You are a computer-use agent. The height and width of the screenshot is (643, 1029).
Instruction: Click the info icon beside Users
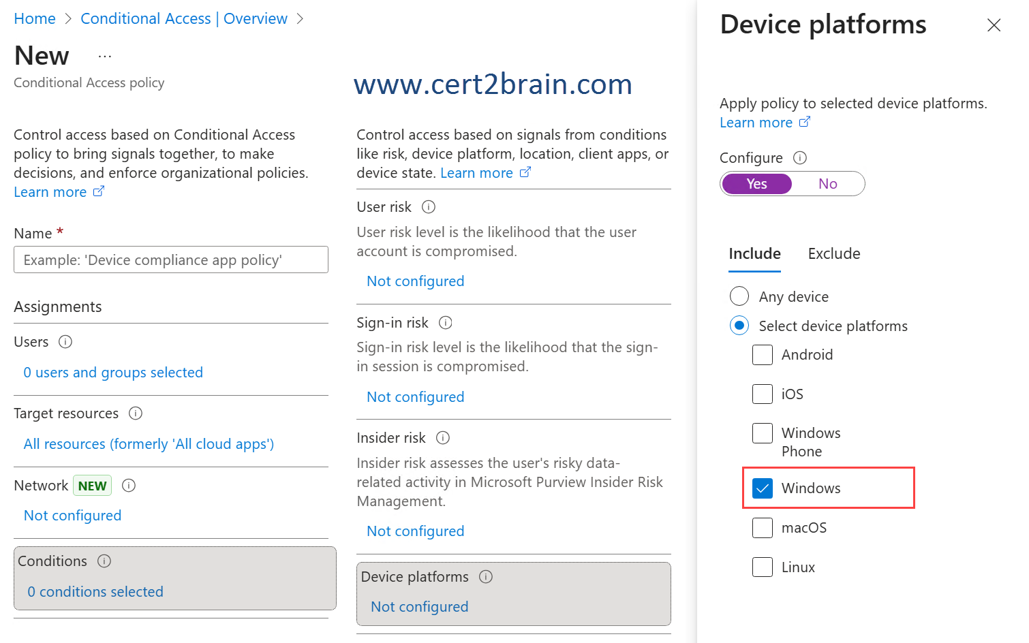click(x=65, y=342)
